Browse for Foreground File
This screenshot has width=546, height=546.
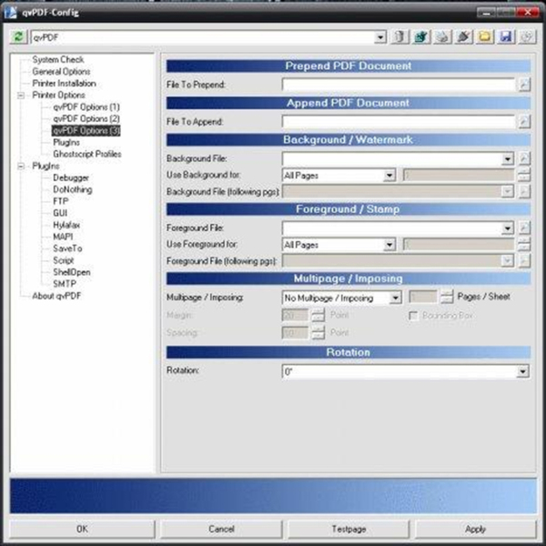point(524,227)
